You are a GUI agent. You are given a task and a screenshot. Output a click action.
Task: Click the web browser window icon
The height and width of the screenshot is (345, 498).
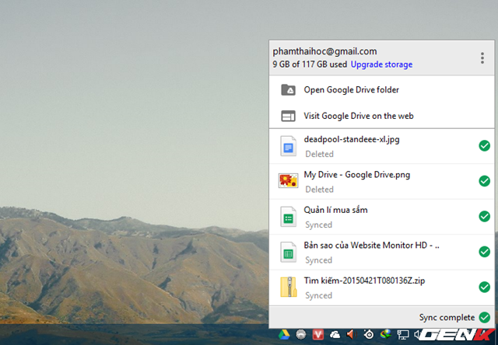pyautogui.click(x=288, y=116)
